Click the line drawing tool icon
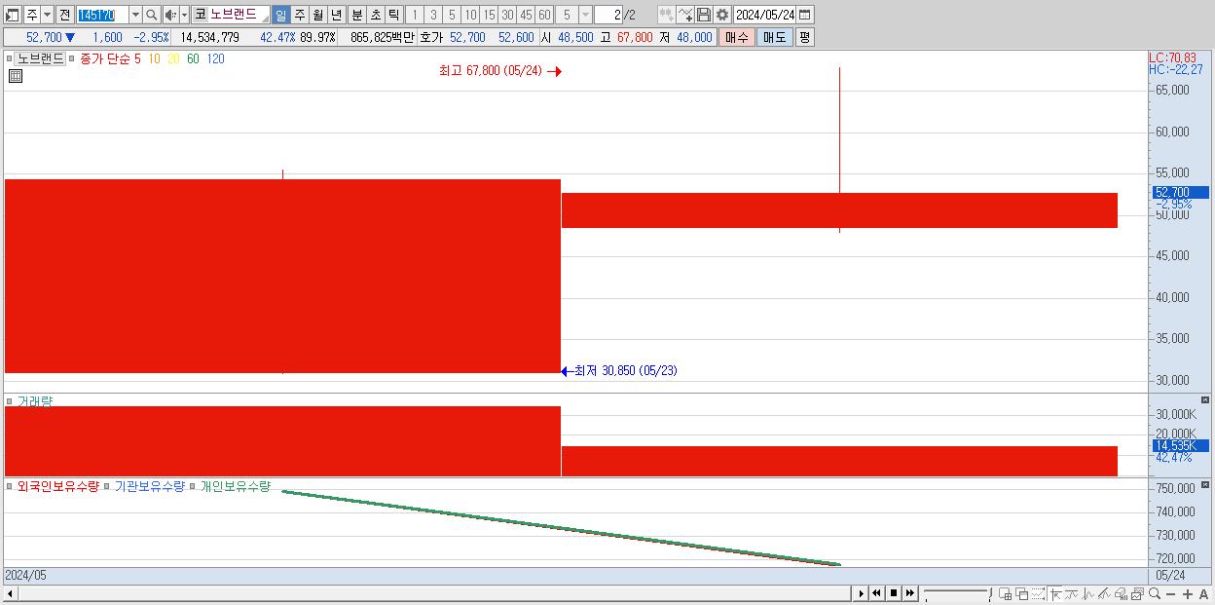This screenshot has width=1215, height=605. point(685,15)
